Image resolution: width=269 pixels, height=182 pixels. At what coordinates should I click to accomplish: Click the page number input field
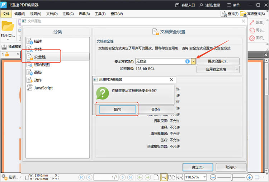[106, 177]
